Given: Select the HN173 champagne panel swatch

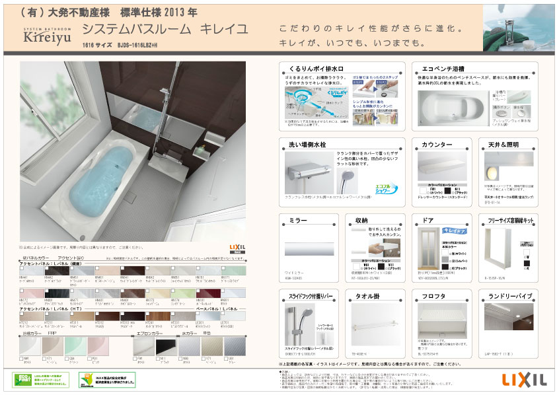Looking at the screenshot, I should click(x=157, y=293).
